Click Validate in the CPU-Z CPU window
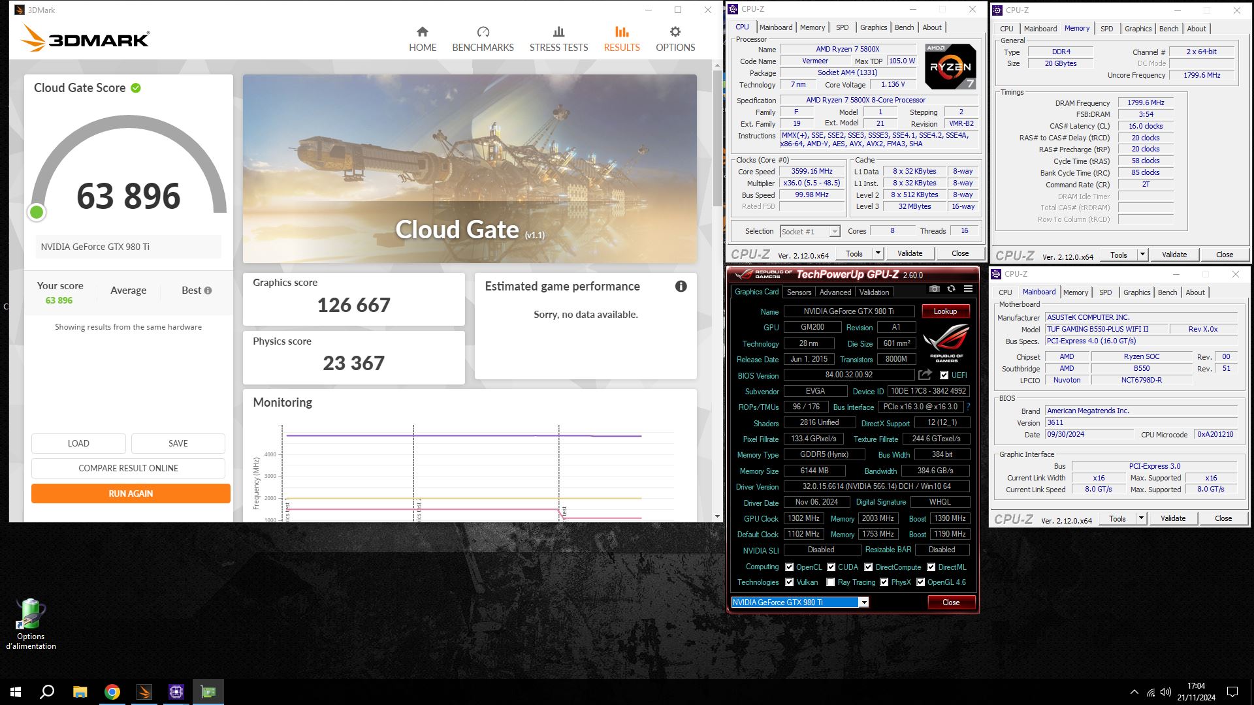Image resolution: width=1254 pixels, height=705 pixels. click(910, 253)
